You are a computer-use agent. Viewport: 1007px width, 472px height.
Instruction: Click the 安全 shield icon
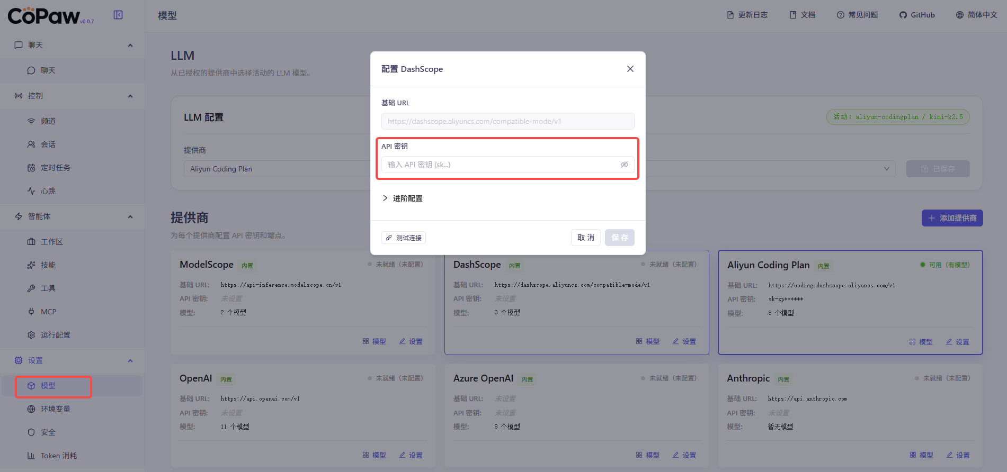[x=31, y=432]
